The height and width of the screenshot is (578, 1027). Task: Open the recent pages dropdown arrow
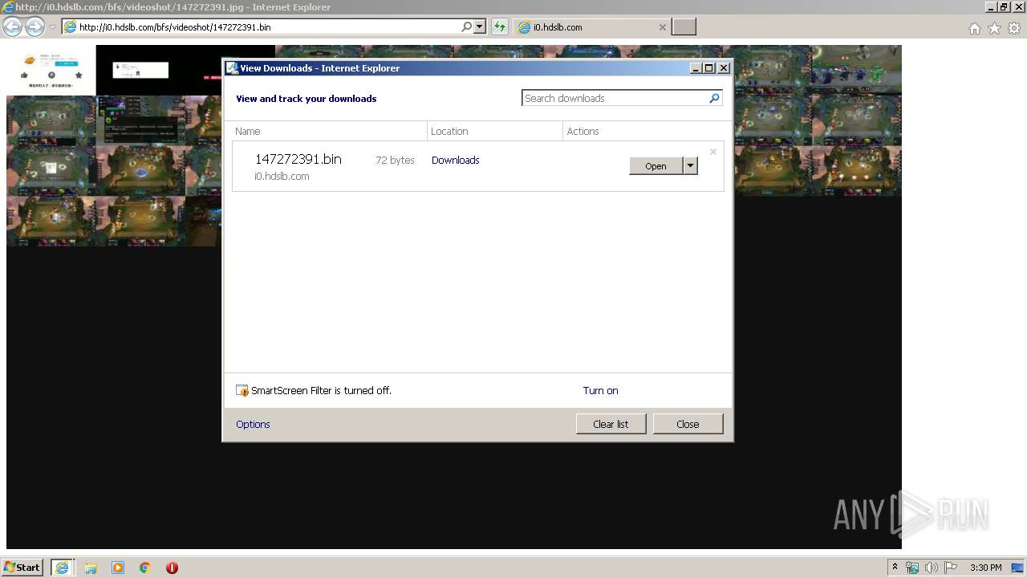(x=52, y=26)
